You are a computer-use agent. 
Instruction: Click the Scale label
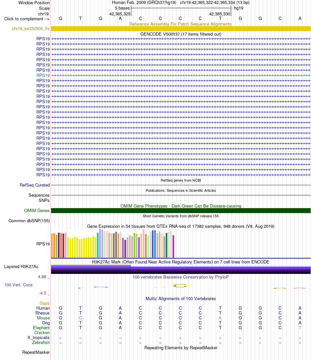click(44, 8)
